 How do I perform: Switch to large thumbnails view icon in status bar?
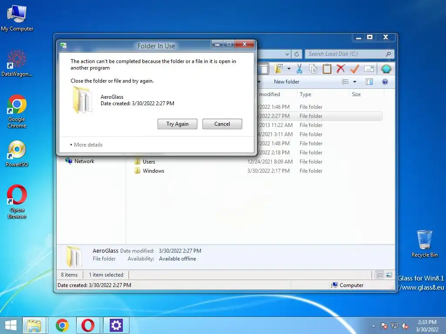click(389, 275)
